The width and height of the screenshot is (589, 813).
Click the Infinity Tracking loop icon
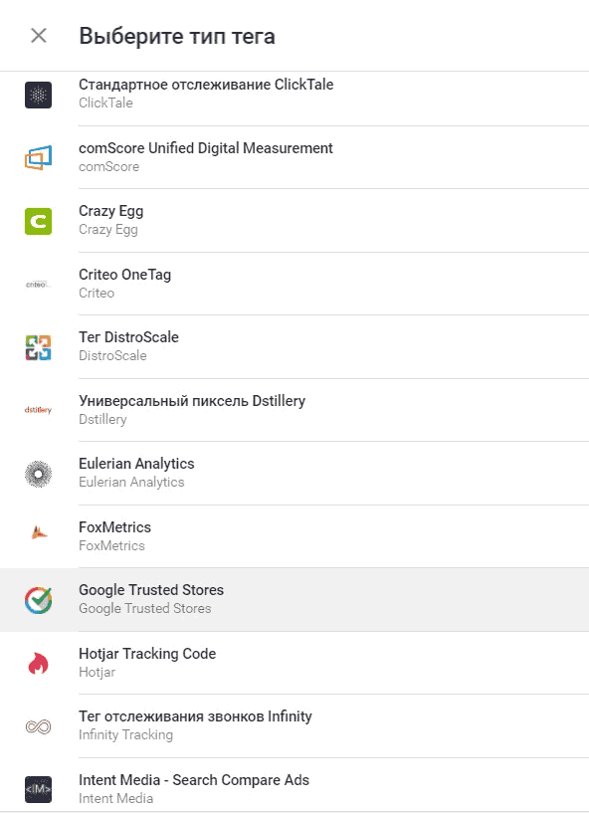pos(39,726)
